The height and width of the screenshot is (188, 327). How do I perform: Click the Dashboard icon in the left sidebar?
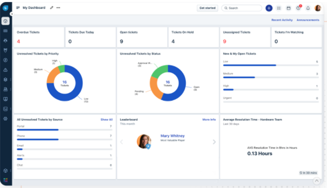click(6, 21)
